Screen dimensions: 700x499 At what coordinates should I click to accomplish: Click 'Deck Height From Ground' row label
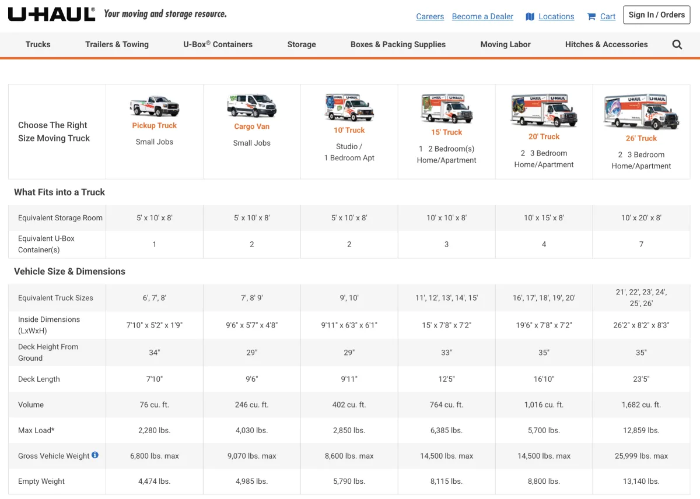48,352
